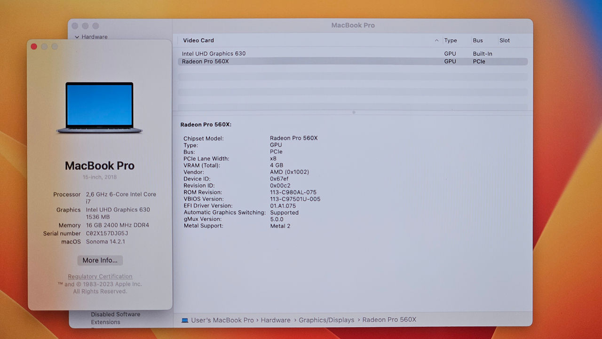Click the Built-In bus cell
The image size is (602, 339).
[483, 54]
